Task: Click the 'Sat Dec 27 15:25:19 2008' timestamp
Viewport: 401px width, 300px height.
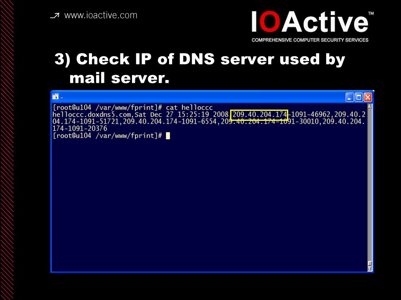Action: click(x=182, y=114)
